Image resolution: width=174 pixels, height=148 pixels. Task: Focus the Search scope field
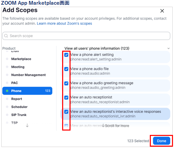click(86, 36)
